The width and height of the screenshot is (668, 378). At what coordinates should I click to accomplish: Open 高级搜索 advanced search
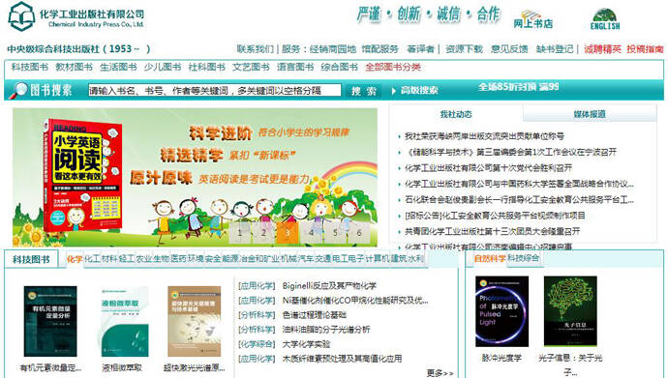[x=419, y=90]
